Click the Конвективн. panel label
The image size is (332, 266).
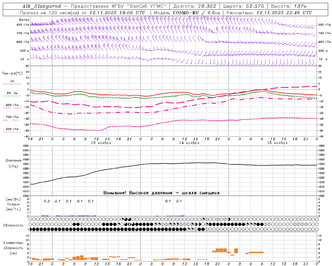pyautogui.click(x=13, y=243)
